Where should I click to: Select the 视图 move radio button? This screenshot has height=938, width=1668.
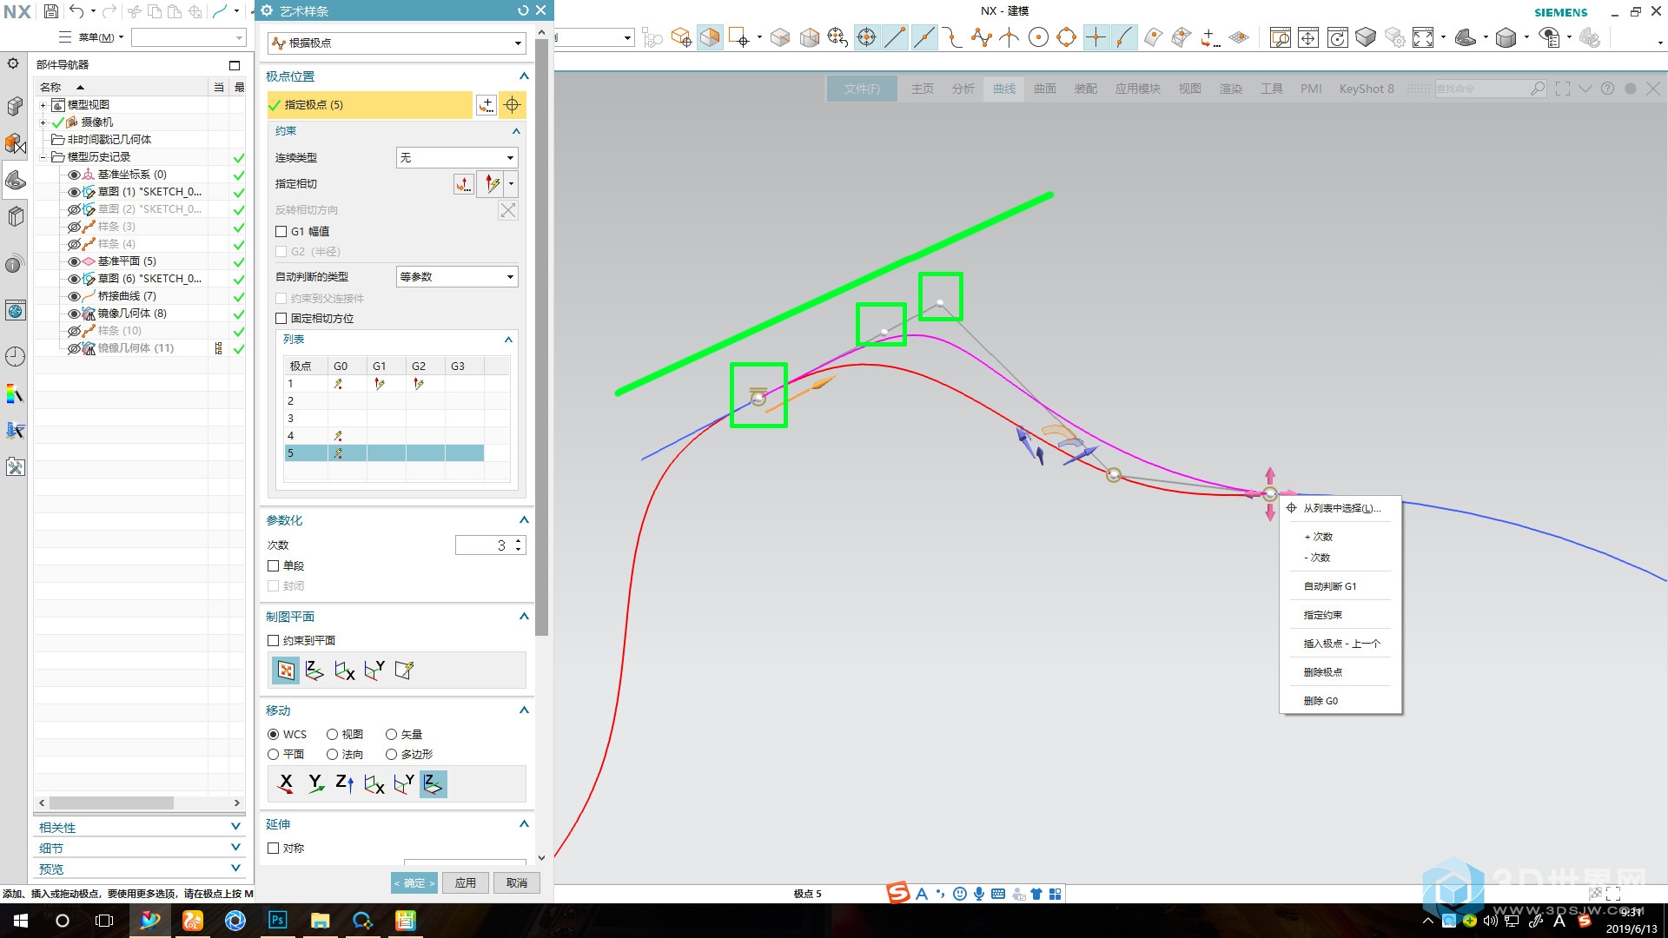pos(332,735)
